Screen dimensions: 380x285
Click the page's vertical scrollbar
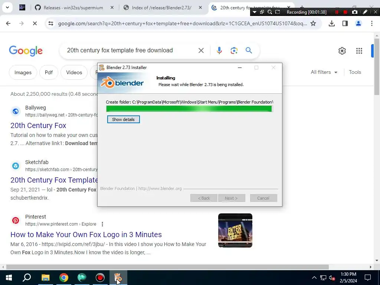377,67
